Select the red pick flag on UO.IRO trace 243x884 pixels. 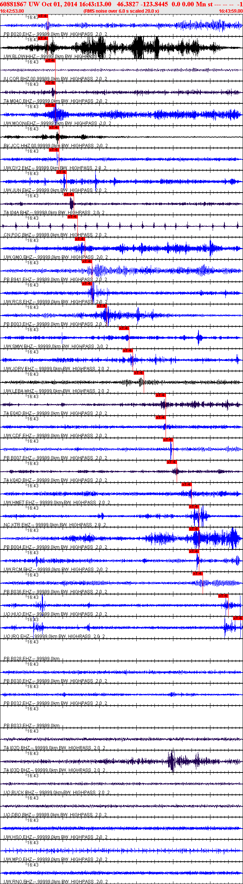click(x=238, y=618)
